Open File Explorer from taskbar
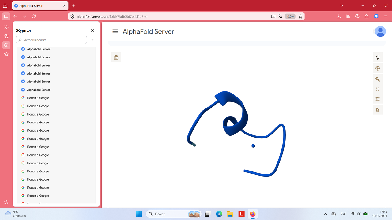The width and height of the screenshot is (392, 220). [230, 214]
